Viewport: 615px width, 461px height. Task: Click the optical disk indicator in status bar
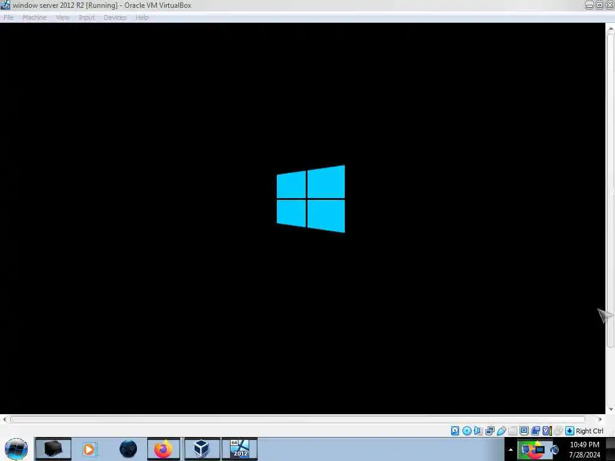tap(467, 431)
